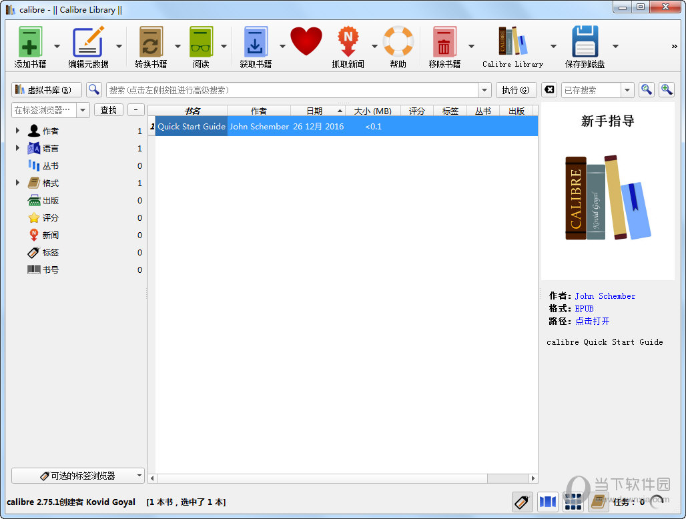This screenshot has width=686, height=519.
Task: Toggle the tag browser panel in status bar
Action: pos(522,502)
